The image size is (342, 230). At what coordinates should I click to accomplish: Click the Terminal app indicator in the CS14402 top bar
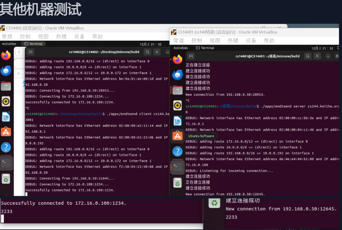[33, 44]
